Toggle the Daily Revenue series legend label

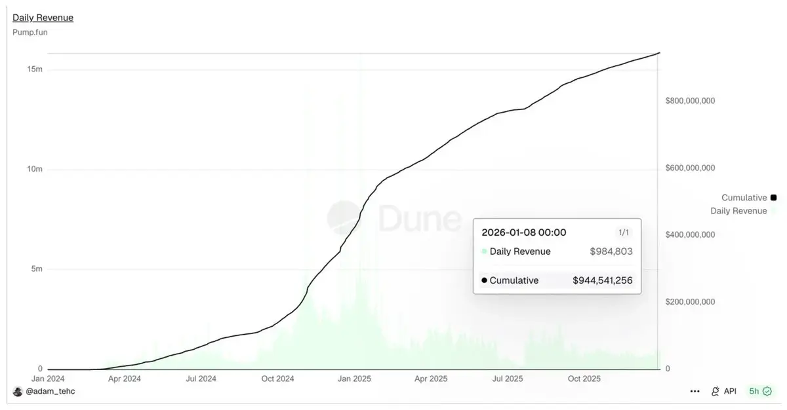pos(738,211)
